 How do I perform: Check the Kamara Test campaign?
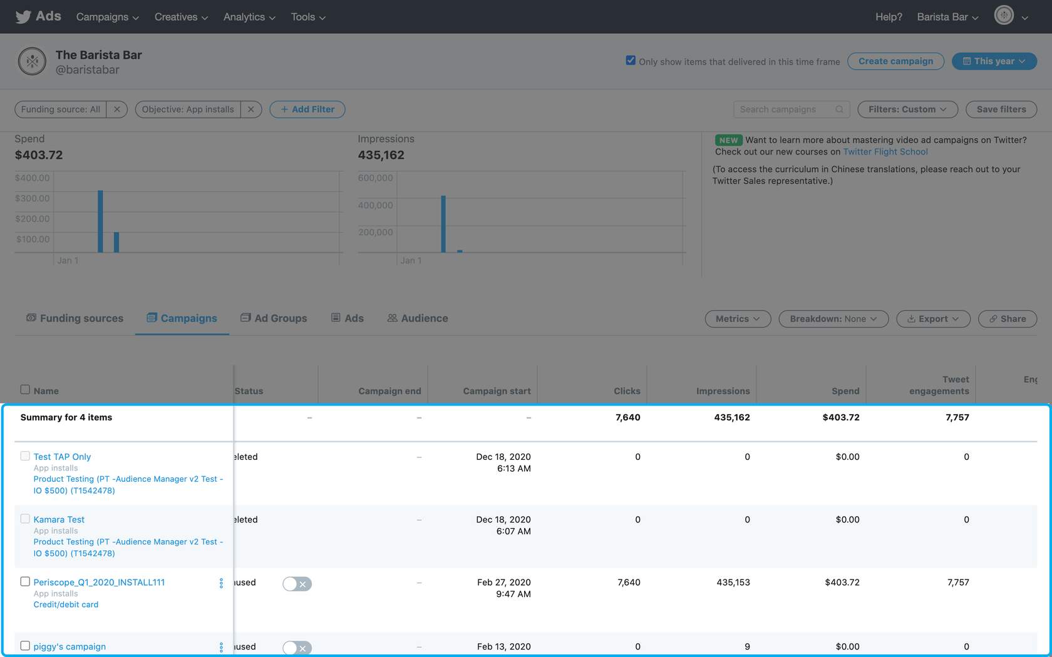[25, 518]
